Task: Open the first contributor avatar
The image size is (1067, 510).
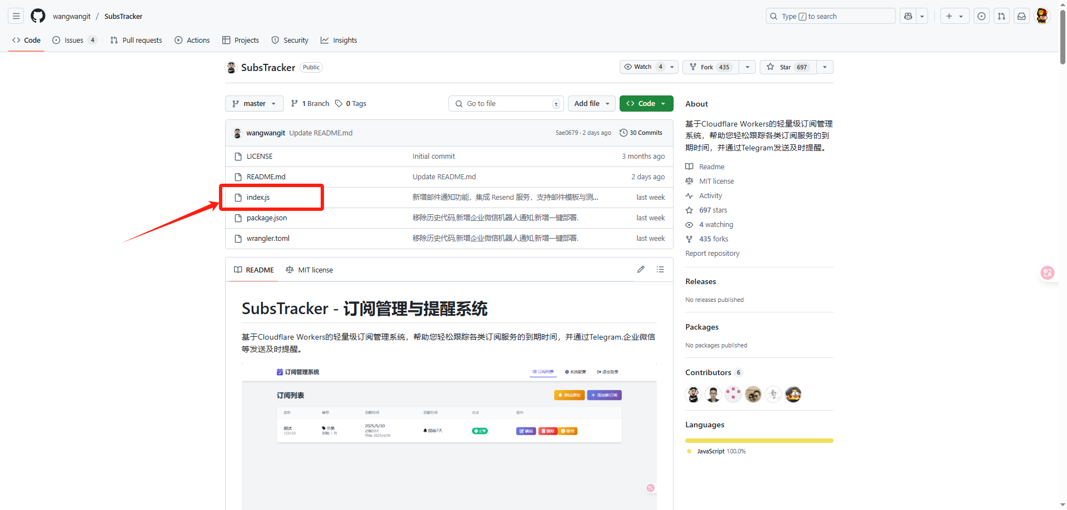Action: [694, 394]
